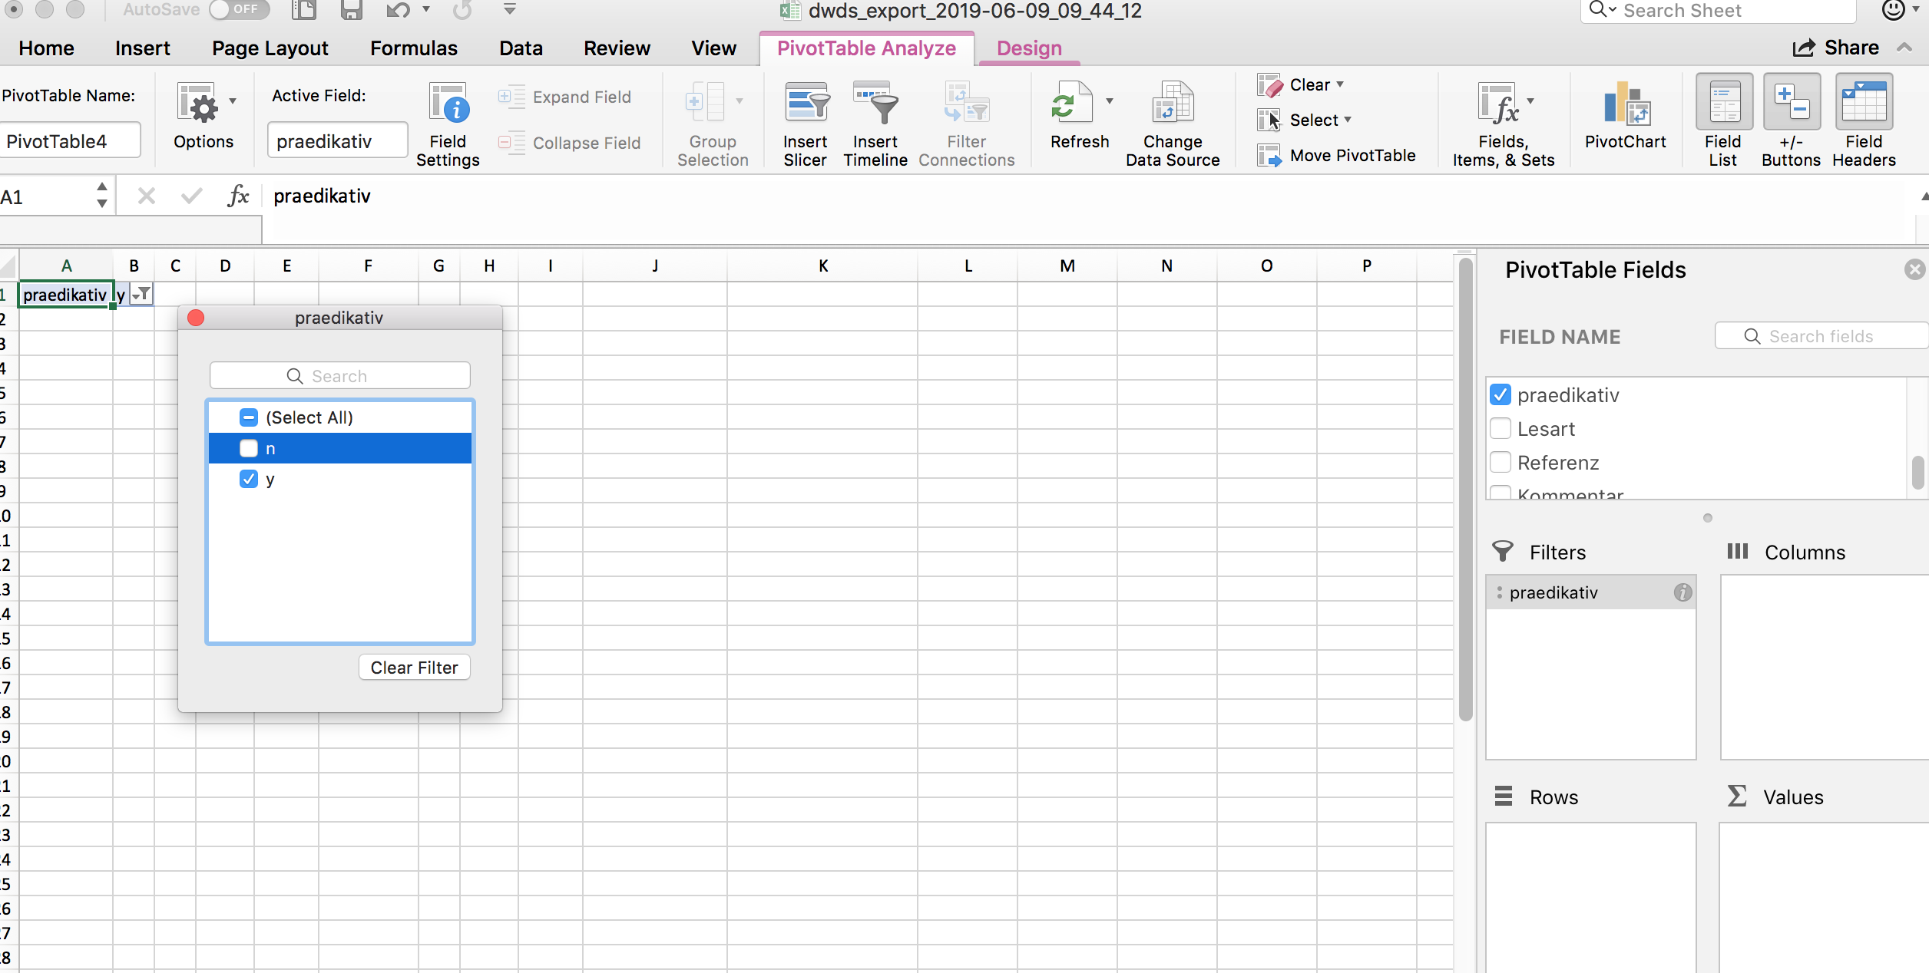
Task: Click the Clear Filter button
Action: [x=413, y=667]
